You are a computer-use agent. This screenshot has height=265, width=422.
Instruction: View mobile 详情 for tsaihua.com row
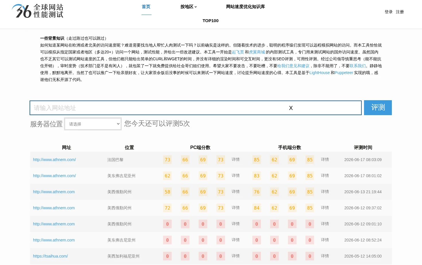coord(325,256)
